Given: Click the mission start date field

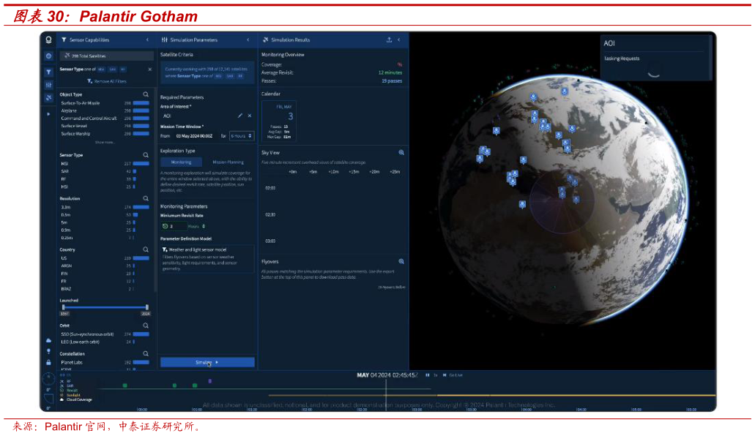Looking at the screenshot, I should 195,136.
